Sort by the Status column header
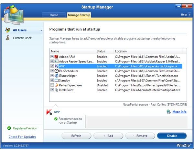Viewport: 194px width, 150px height. click(x=104, y=51)
